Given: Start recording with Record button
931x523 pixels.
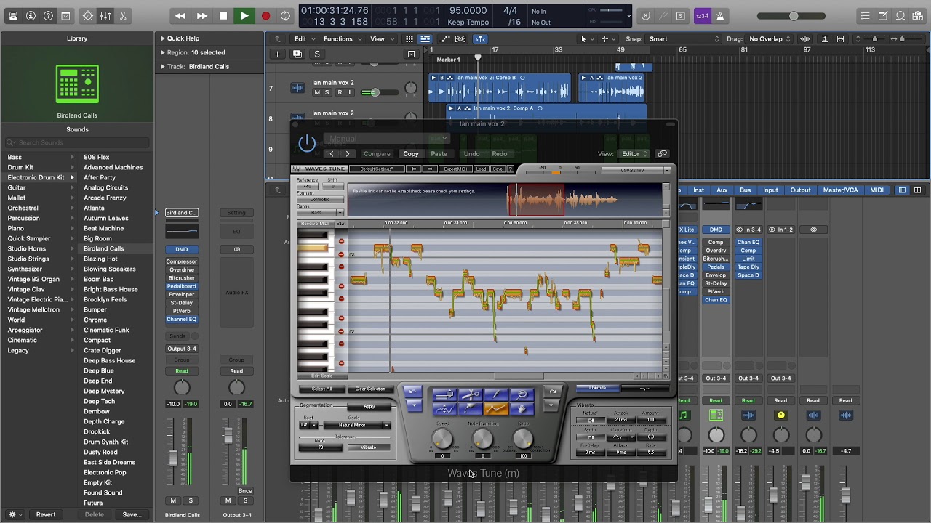Looking at the screenshot, I should click(x=265, y=16).
